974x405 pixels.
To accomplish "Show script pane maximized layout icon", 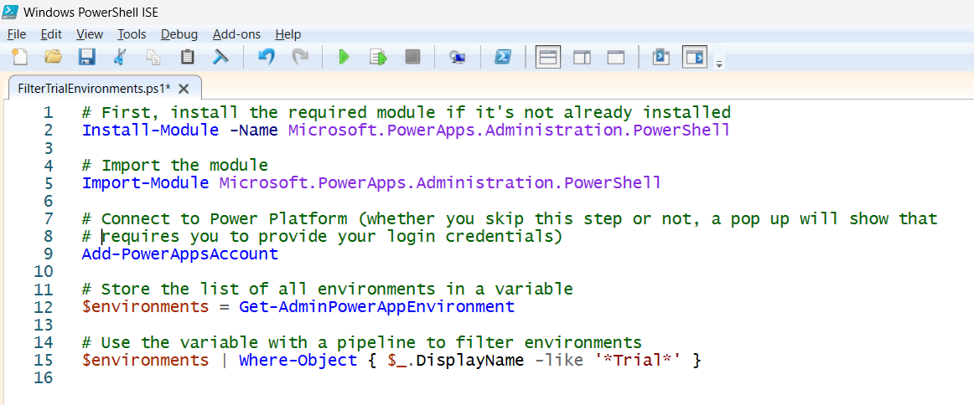I will click(x=615, y=58).
